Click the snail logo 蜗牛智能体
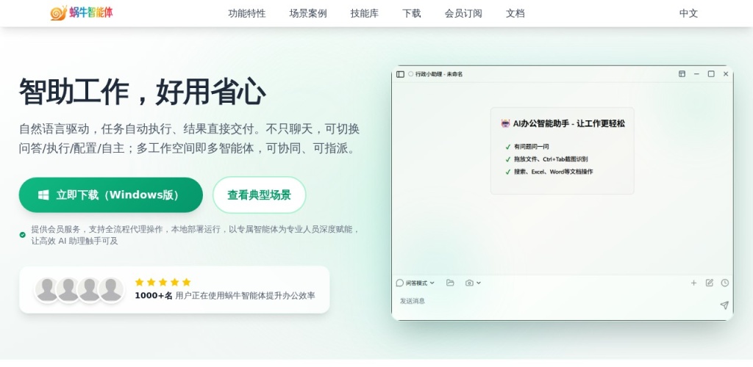This screenshot has width=753, height=367. coord(82,13)
